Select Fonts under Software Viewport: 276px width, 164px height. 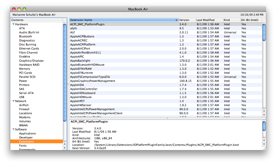point(23,146)
